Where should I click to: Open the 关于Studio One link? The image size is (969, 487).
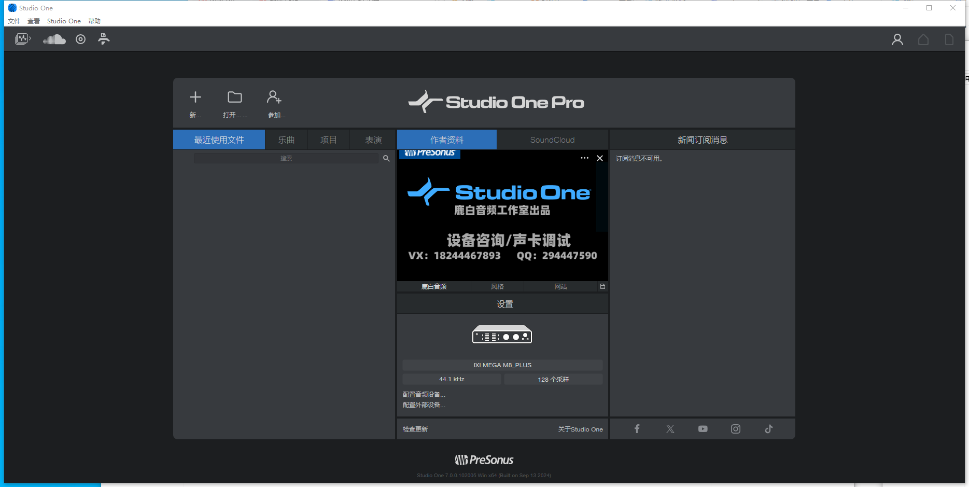[x=580, y=429]
